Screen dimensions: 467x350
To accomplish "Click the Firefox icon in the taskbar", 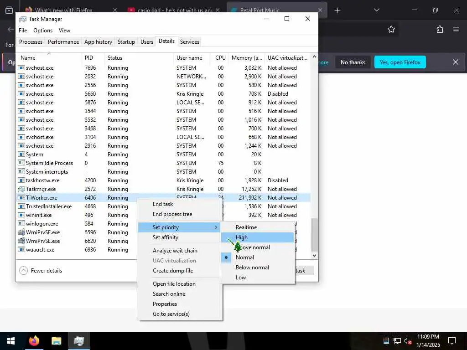I will (34, 340).
